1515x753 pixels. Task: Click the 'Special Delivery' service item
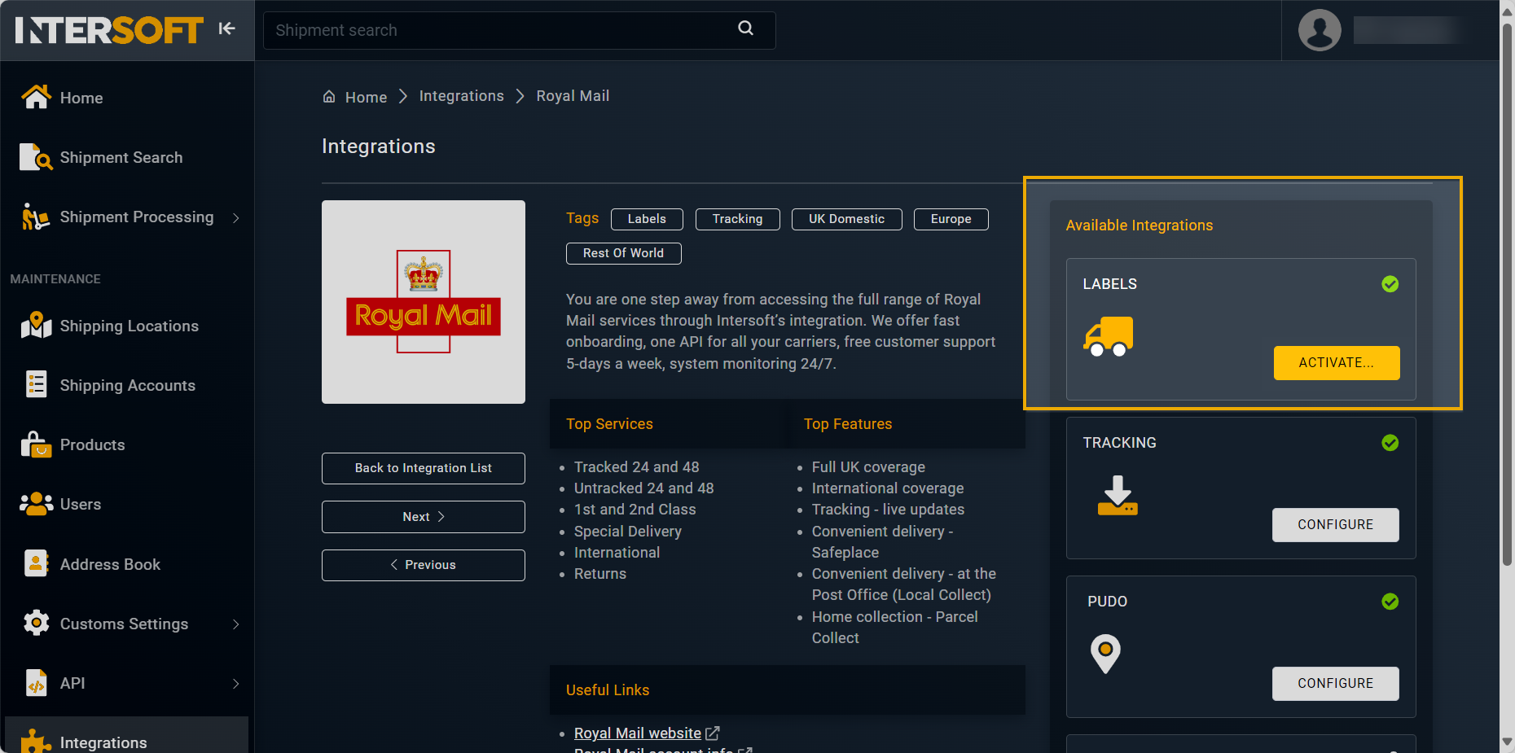point(628,532)
